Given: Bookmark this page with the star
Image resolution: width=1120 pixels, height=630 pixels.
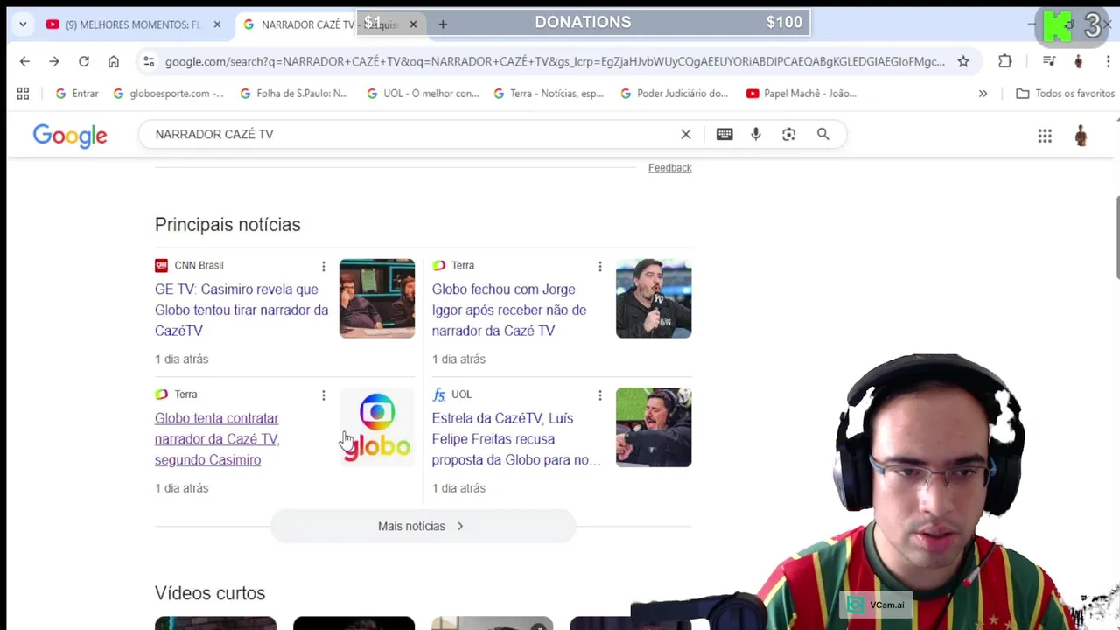Looking at the screenshot, I should 963,61.
